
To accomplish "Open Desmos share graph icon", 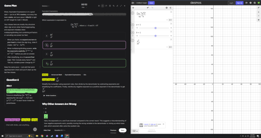I will pyautogui.click(x=246, y=3).
